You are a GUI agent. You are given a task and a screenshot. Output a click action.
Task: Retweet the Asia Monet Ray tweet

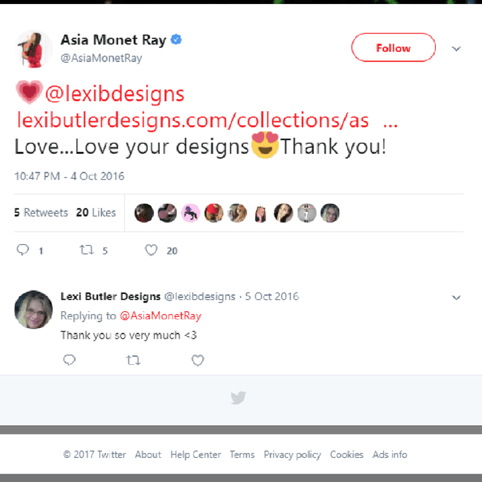pos(87,250)
